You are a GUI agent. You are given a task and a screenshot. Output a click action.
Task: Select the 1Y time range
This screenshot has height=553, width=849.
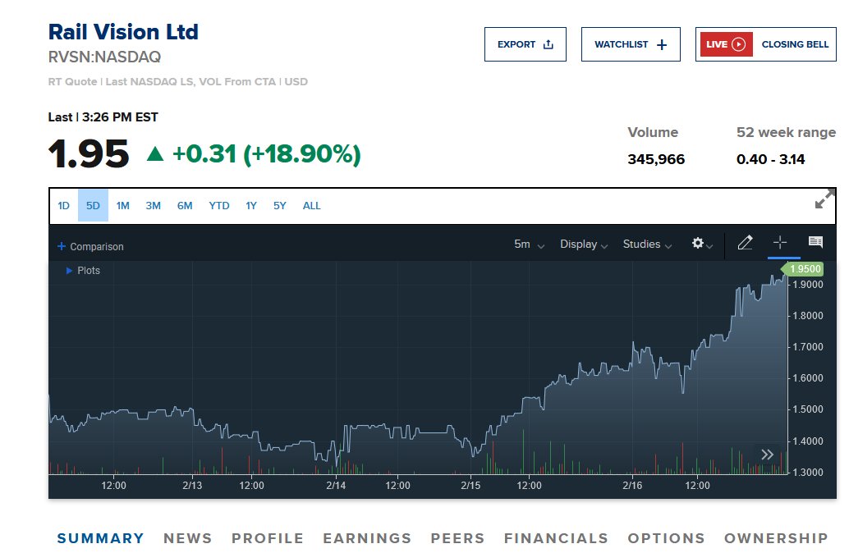click(x=251, y=206)
